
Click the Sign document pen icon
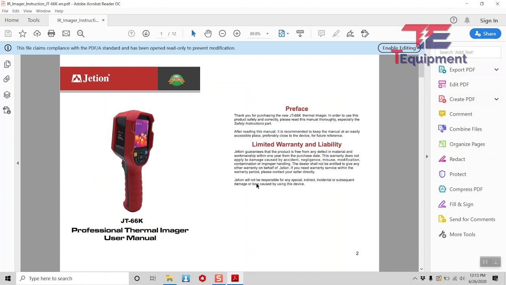pyautogui.click(x=350, y=34)
